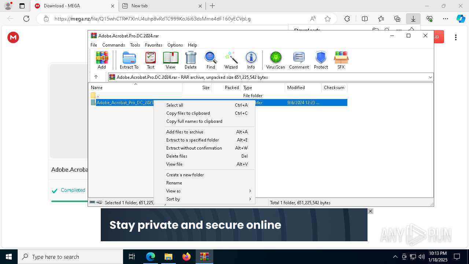
Task: Open Edge Downloads toolbar icon
Action: tap(413, 19)
